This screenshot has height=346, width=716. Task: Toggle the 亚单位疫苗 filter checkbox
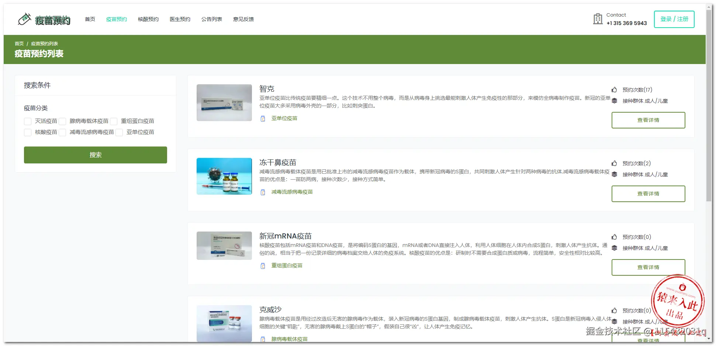pyautogui.click(x=119, y=133)
